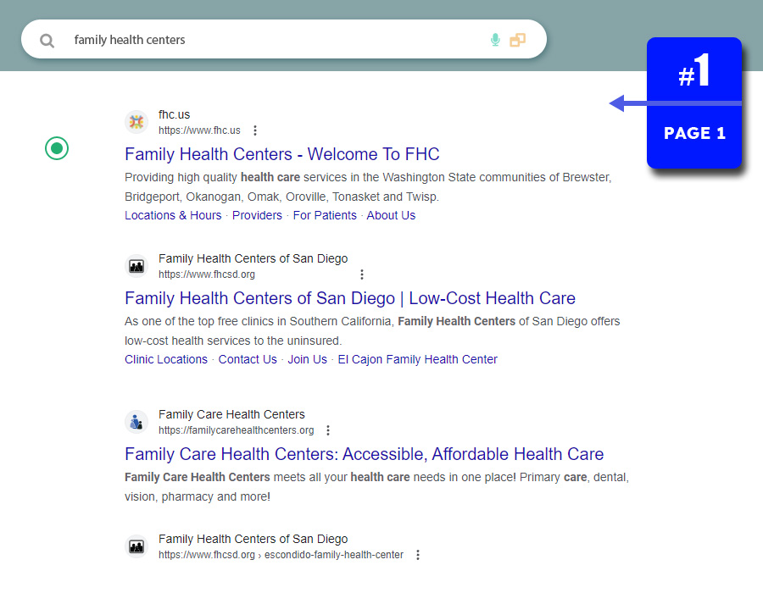This screenshot has height=593, width=763.
Task: Open the three-dot menu beside escondido-family-health-center URL
Action: point(417,555)
